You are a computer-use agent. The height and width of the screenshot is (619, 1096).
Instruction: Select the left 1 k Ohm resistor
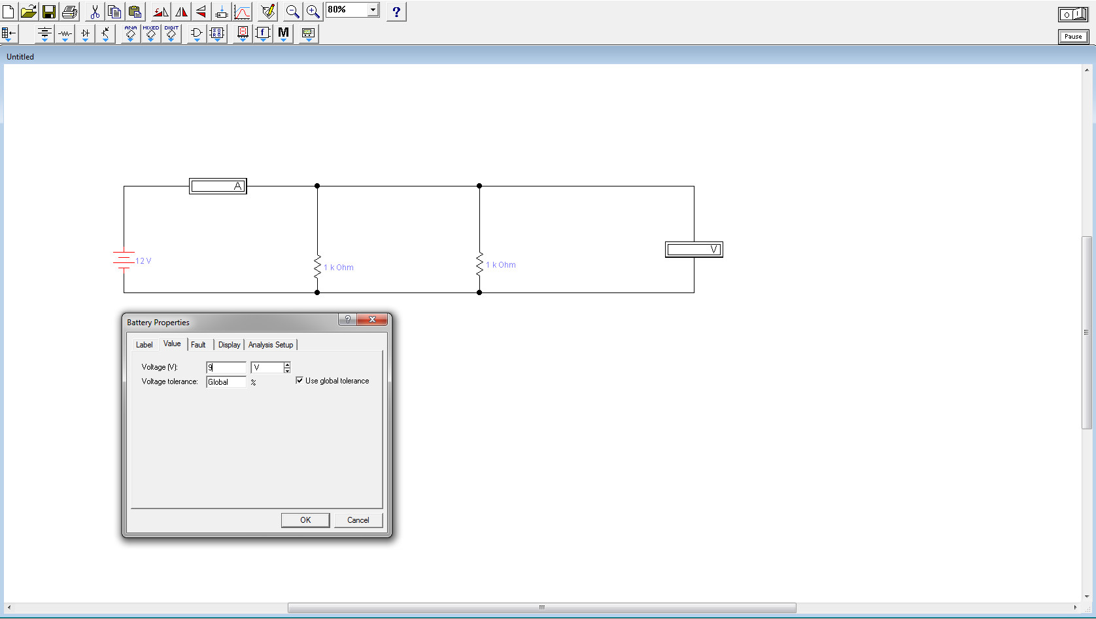pyautogui.click(x=317, y=267)
